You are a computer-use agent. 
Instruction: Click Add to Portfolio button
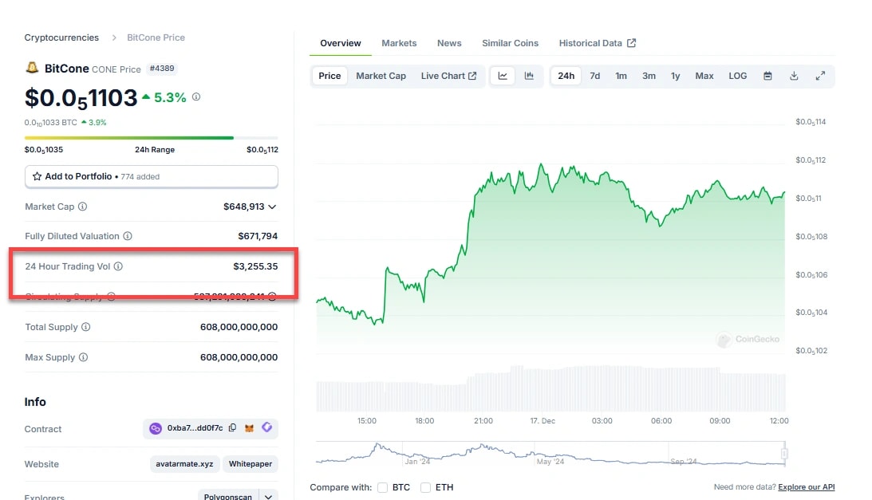click(152, 176)
